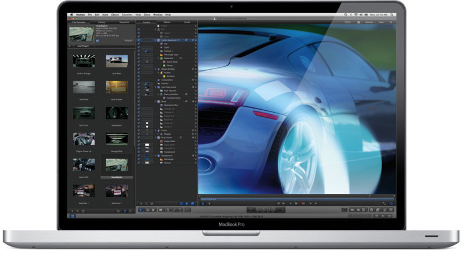This screenshot has width=464, height=267.
Task: Toggle visibility checkbox for Camera 1 layer
Action: tap(139, 51)
